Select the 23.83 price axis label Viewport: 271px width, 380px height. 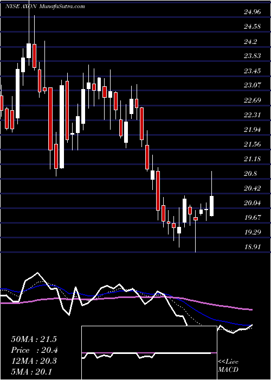click(x=252, y=56)
